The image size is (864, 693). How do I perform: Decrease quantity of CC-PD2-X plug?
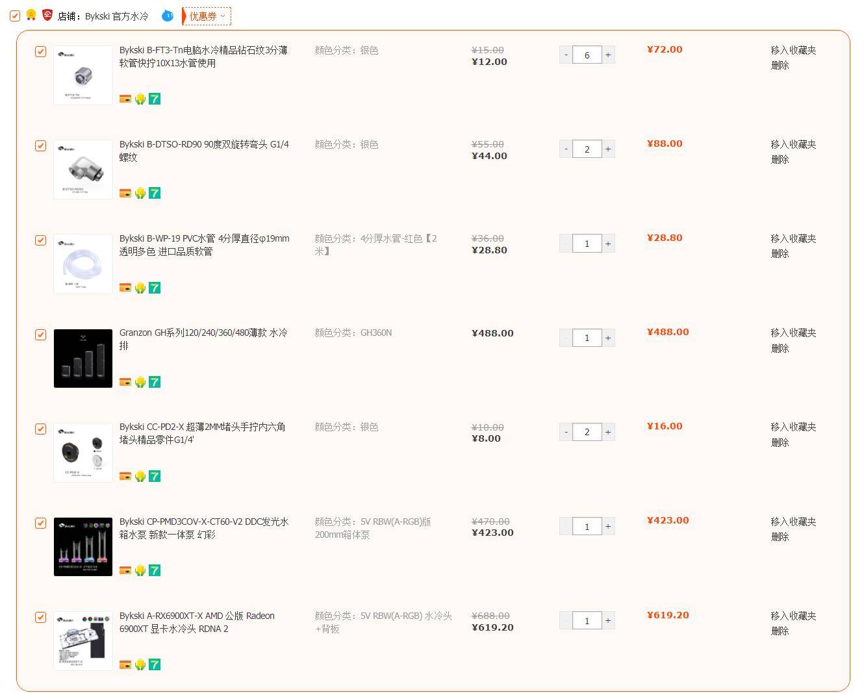pyautogui.click(x=566, y=432)
